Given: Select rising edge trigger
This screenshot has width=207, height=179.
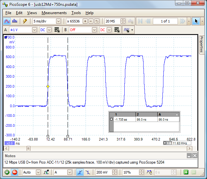Looking at the screenshot, I should pos(80,172).
